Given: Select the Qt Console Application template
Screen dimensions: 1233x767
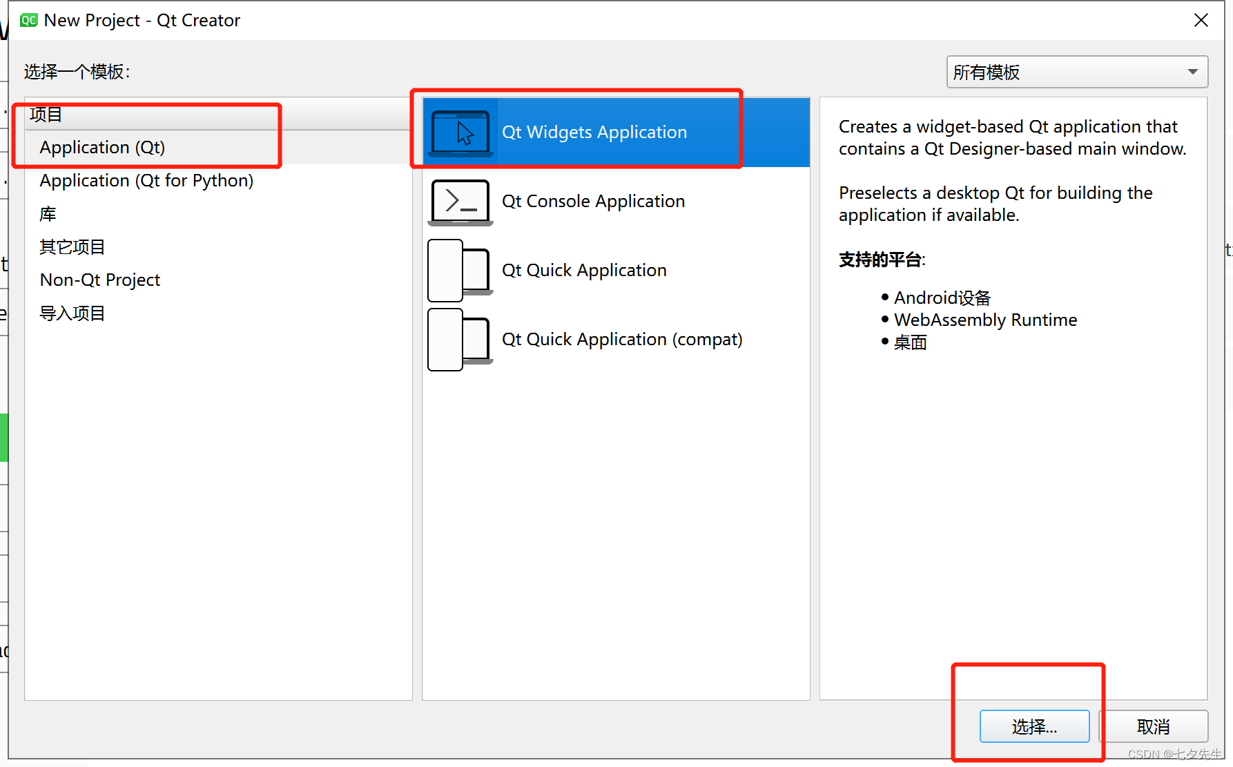Looking at the screenshot, I should tap(594, 202).
